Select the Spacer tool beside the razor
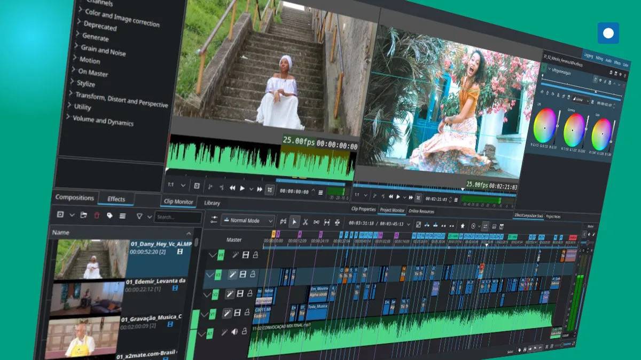This screenshot has width=641, height=360. point(316,222)
